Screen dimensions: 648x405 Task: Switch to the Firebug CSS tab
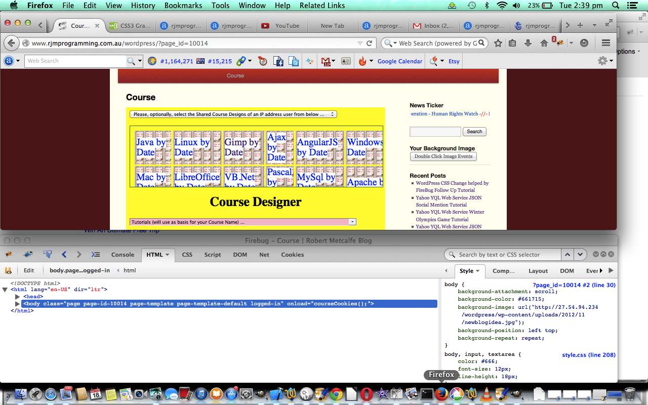[x=187, y=255]
